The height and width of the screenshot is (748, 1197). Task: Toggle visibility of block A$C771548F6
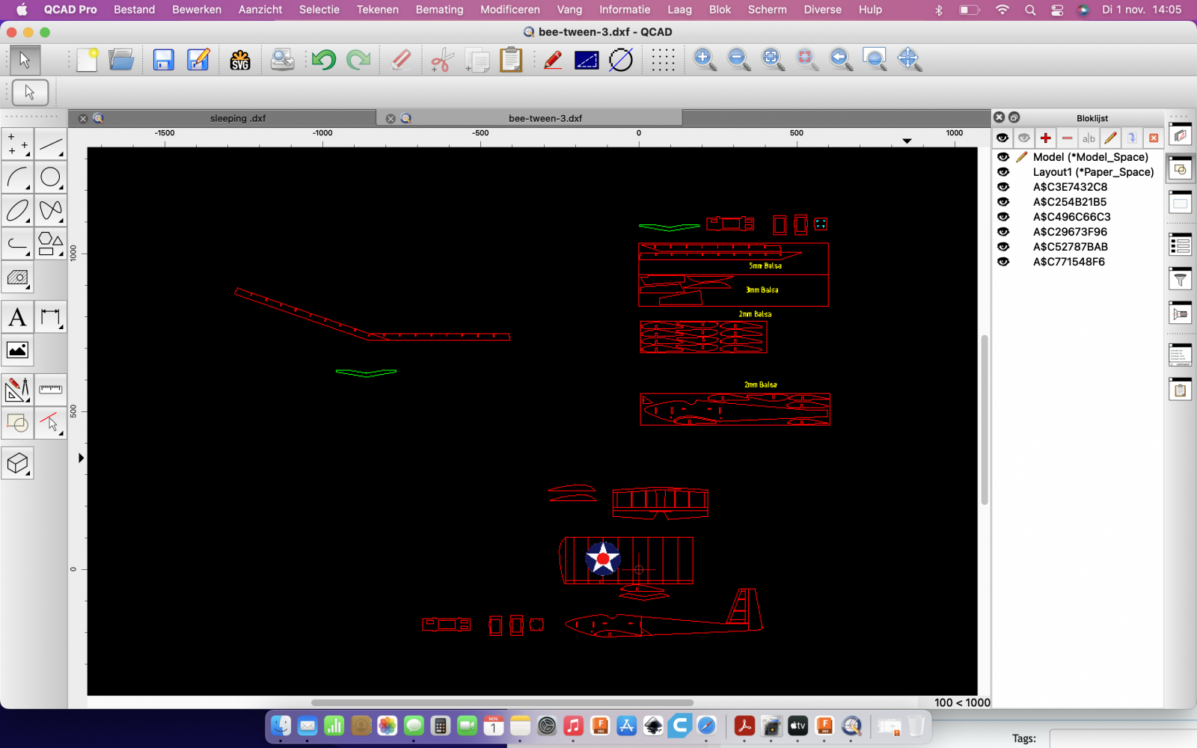(x=1003, y=262)
